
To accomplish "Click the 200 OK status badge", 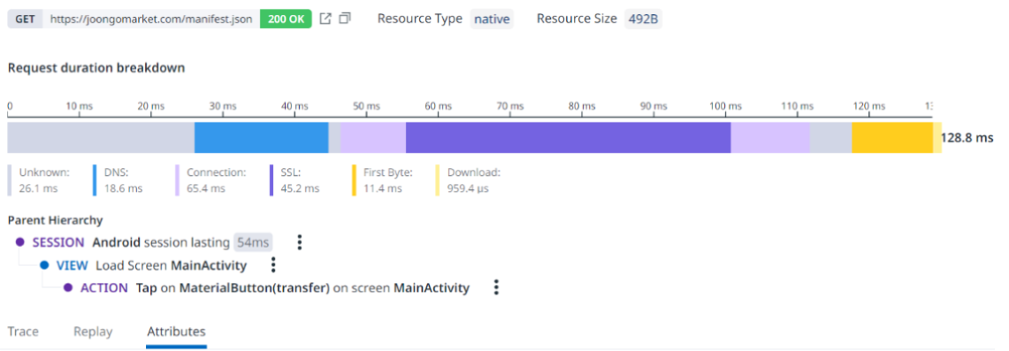I will click(286, 19).
